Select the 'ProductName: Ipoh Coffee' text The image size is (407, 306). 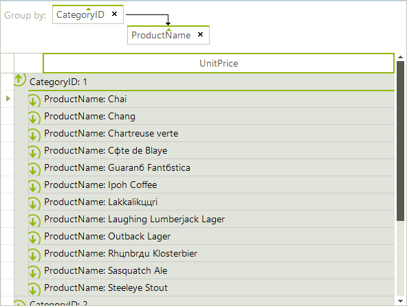pyautogui.click(x=100, y=185)
